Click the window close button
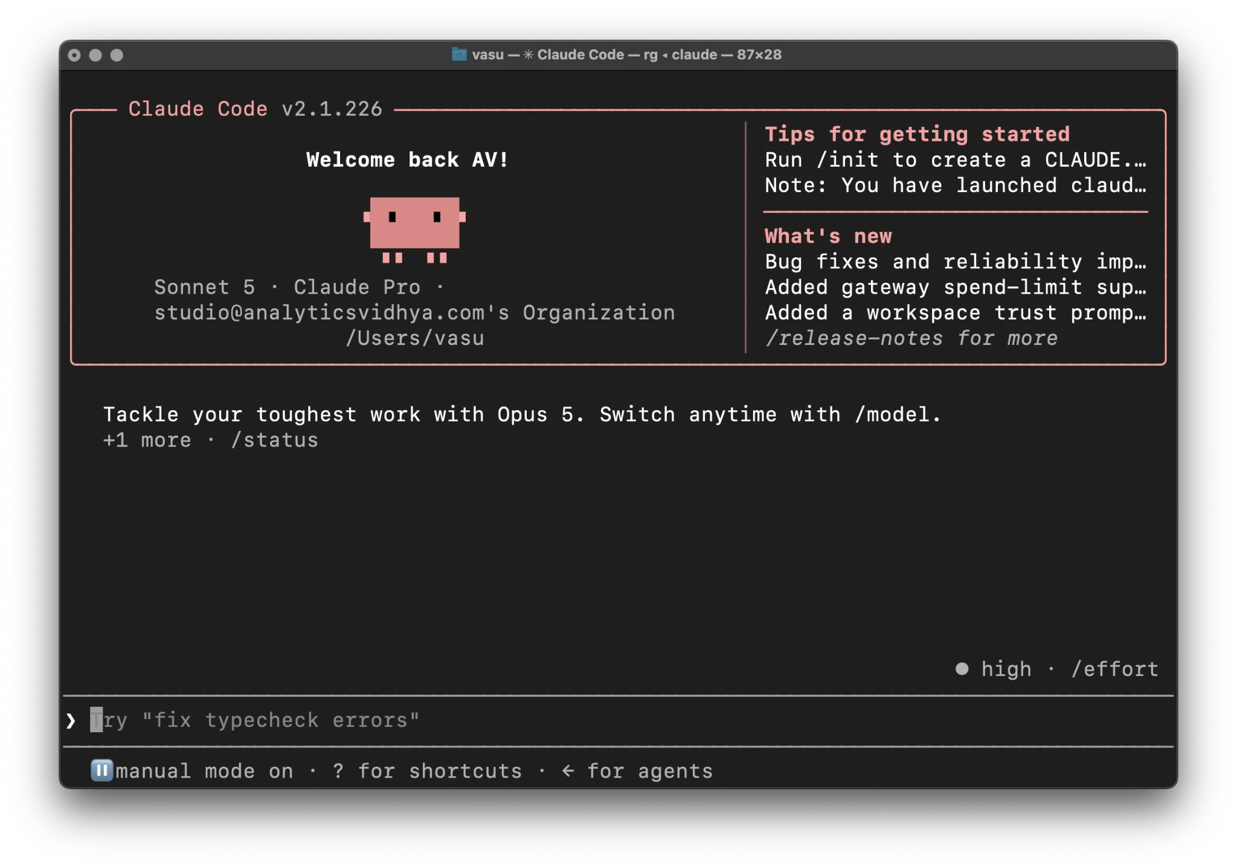Screen dimensions: 1237x867 click(74, 55)
